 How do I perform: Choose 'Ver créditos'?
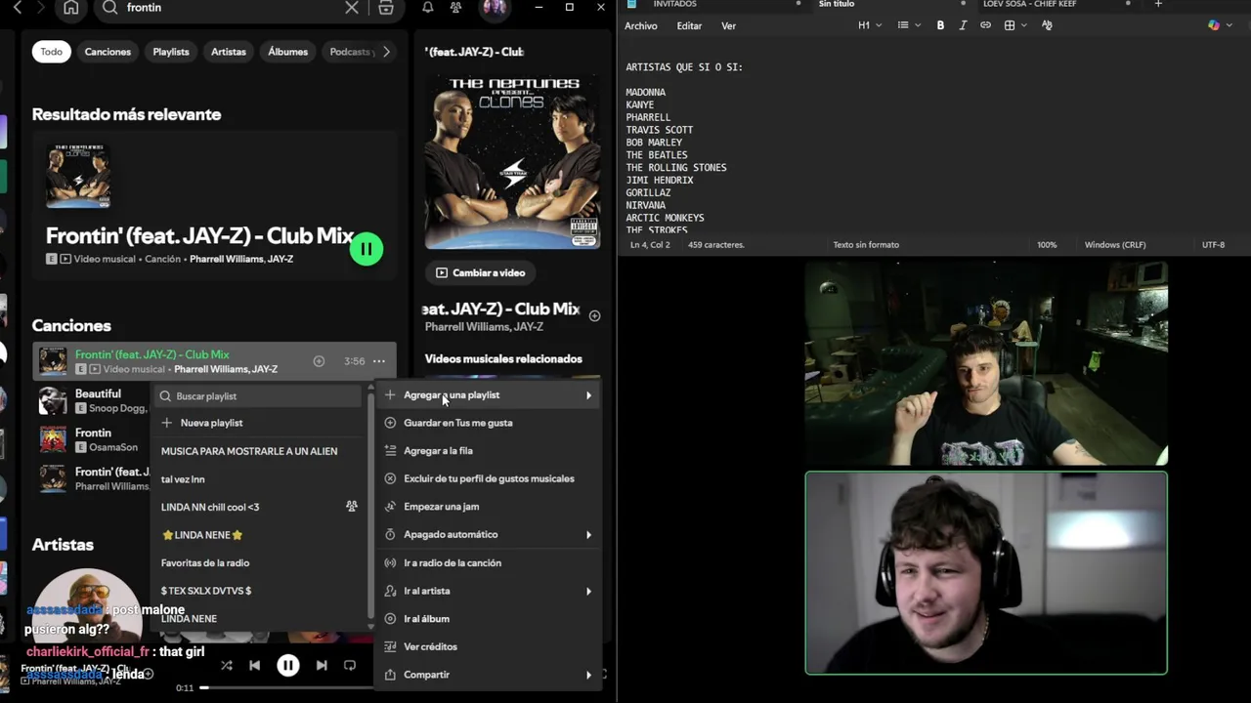pyautogui.click(x=489, y=646)
